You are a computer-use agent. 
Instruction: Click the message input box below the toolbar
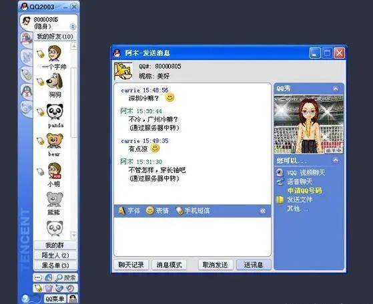point(192,236)
